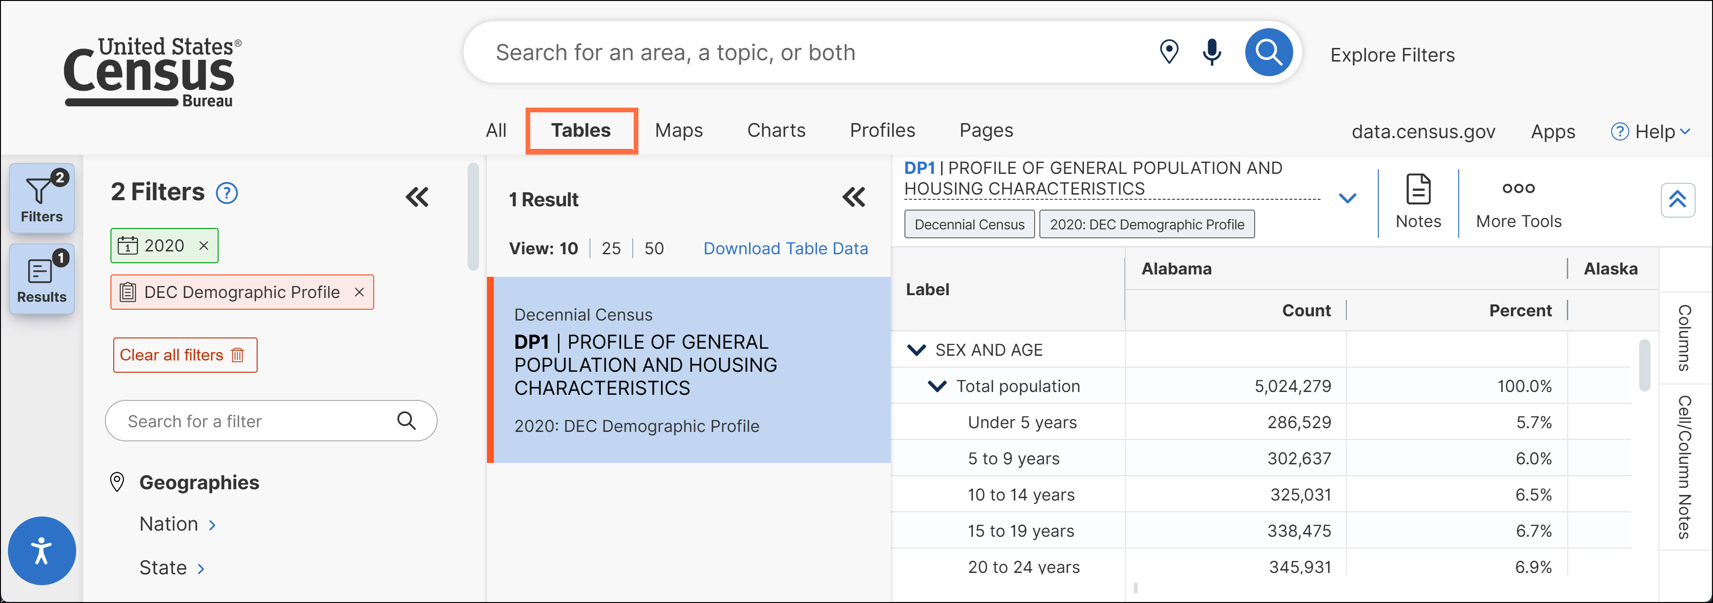Collapse the SEX AND AGE row

[916, 350]
